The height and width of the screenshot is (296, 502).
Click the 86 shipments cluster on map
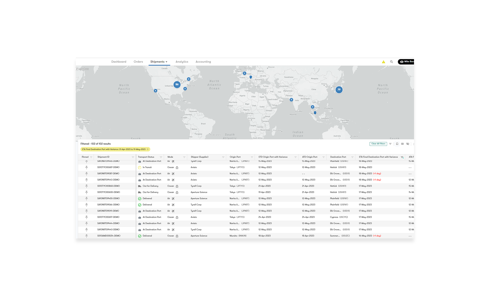point(177,84)
